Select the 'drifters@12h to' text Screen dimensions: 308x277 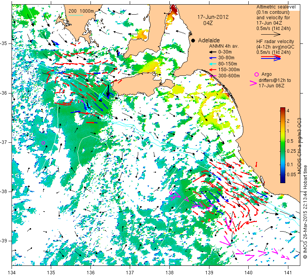[x=275, y=80]
